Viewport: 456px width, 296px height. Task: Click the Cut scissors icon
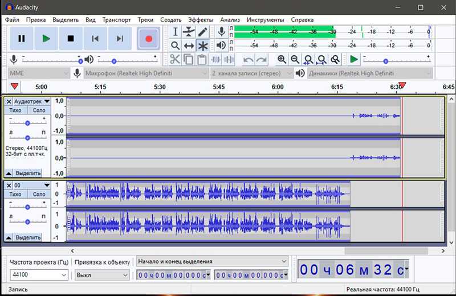tap(174, 59)
